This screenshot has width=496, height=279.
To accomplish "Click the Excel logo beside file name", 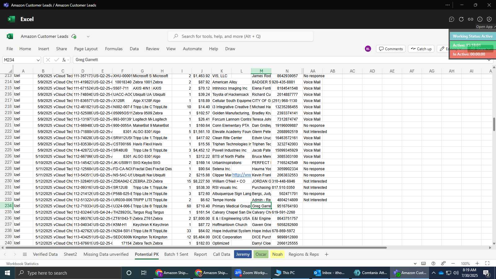I will [x=10, y=36].
